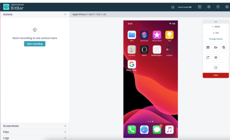Click the rotate device icon

pyautogui.click(x=208, y=57)
